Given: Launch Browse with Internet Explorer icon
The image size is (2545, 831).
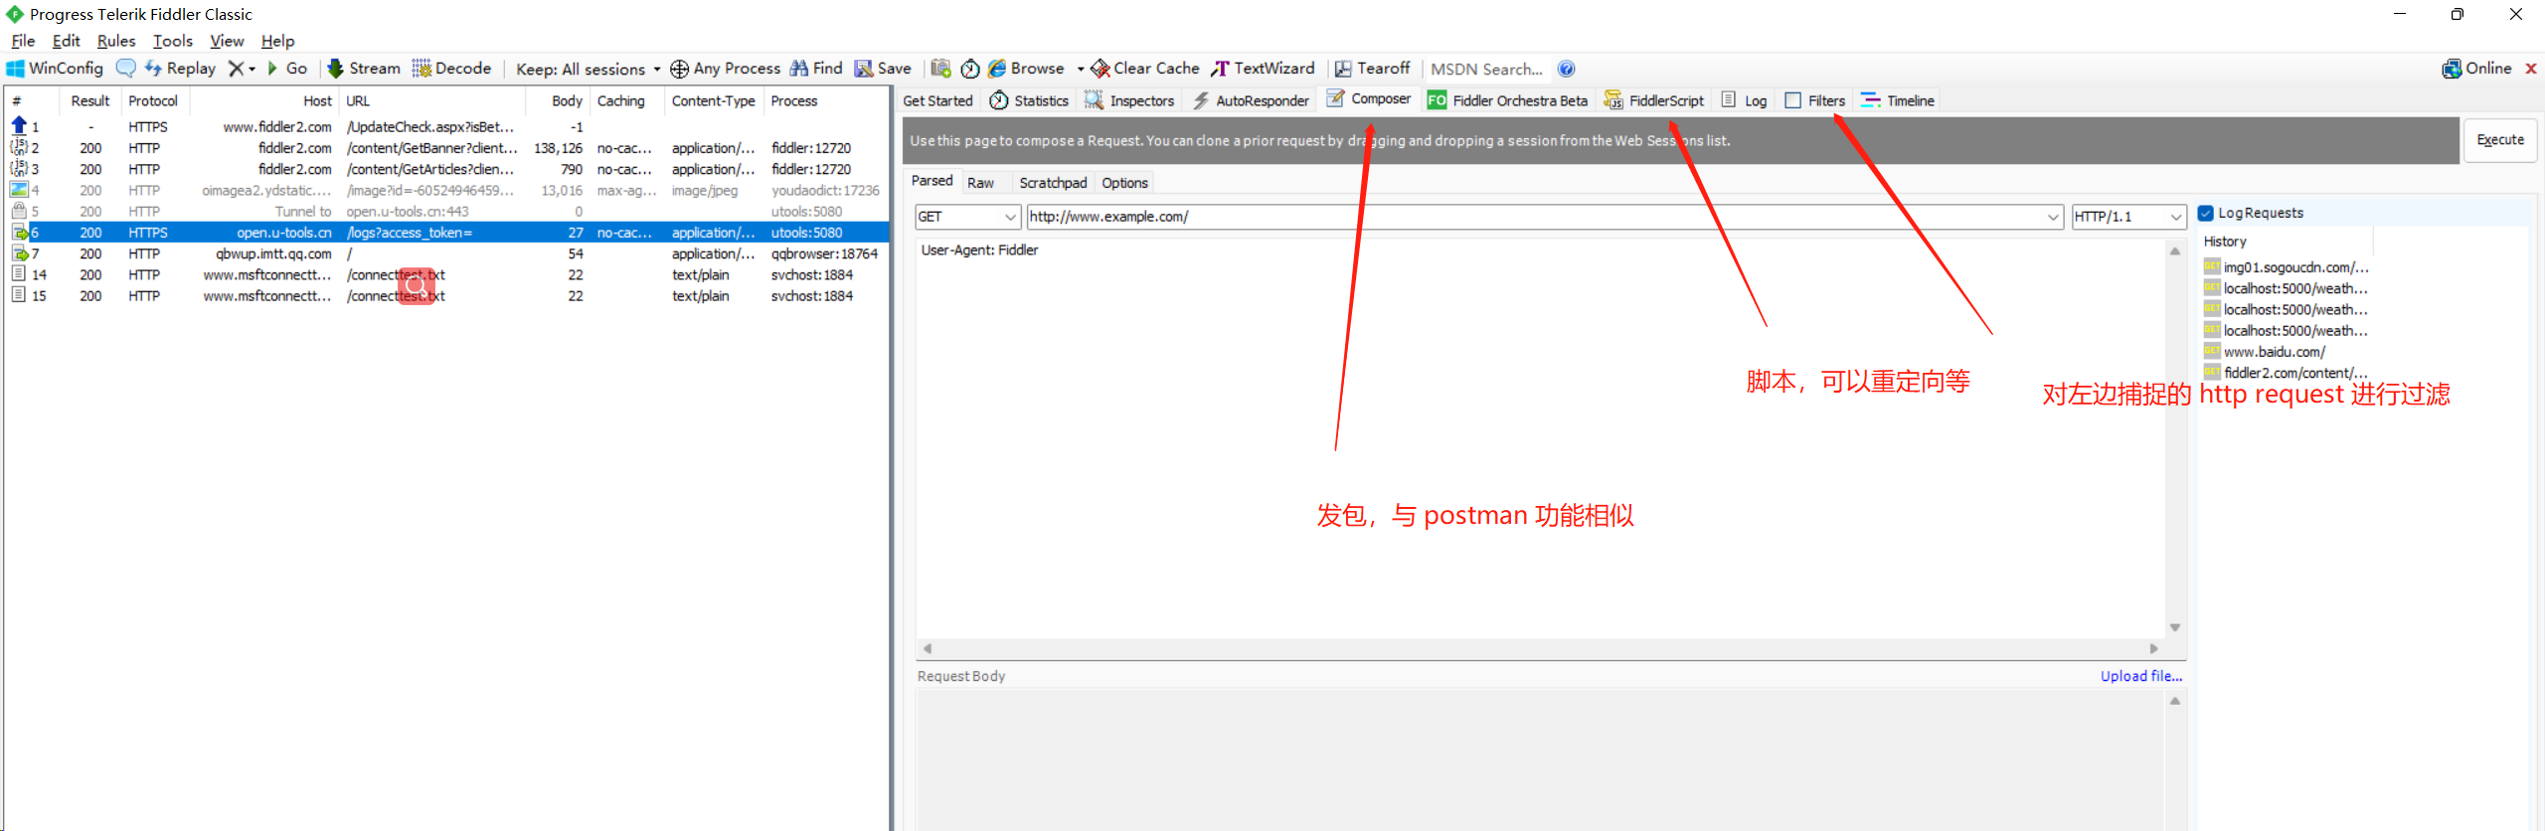Looking at the screenshot, I should click(1027, 69).
